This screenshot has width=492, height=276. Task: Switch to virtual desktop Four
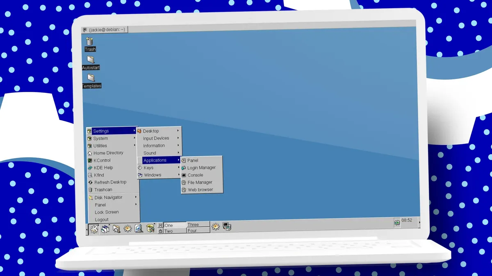click(198, 231)
